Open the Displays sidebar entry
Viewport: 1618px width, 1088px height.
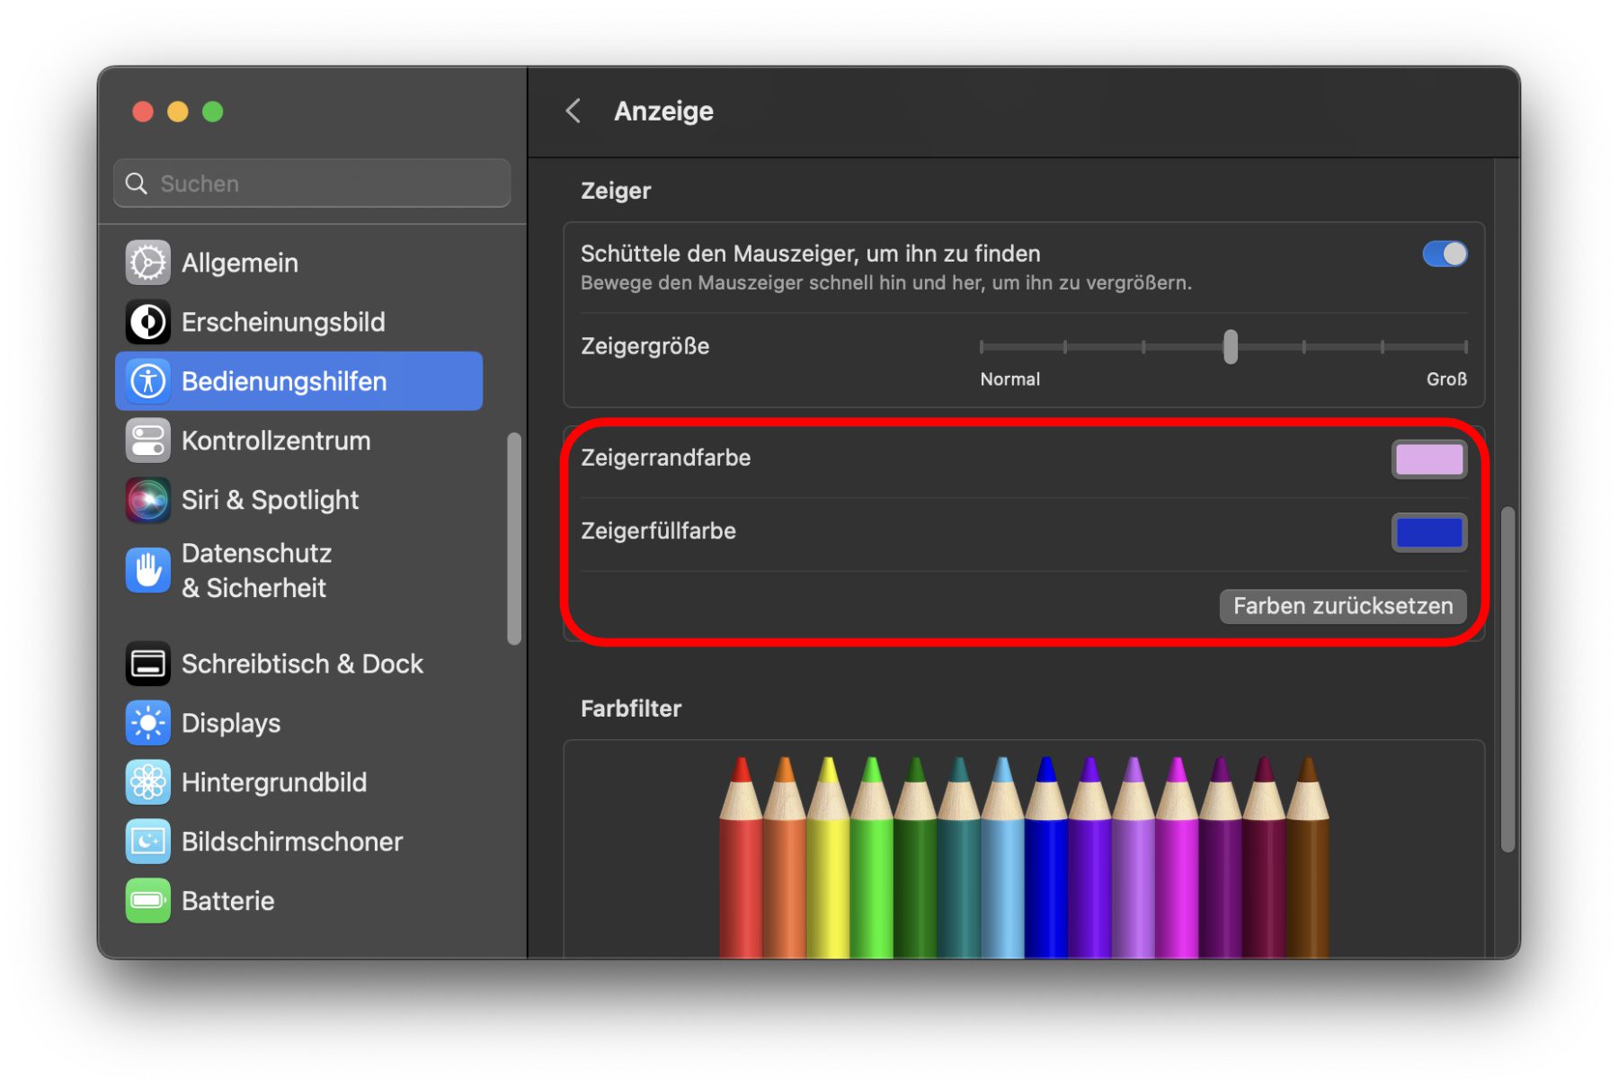click(x=231, y=723)
